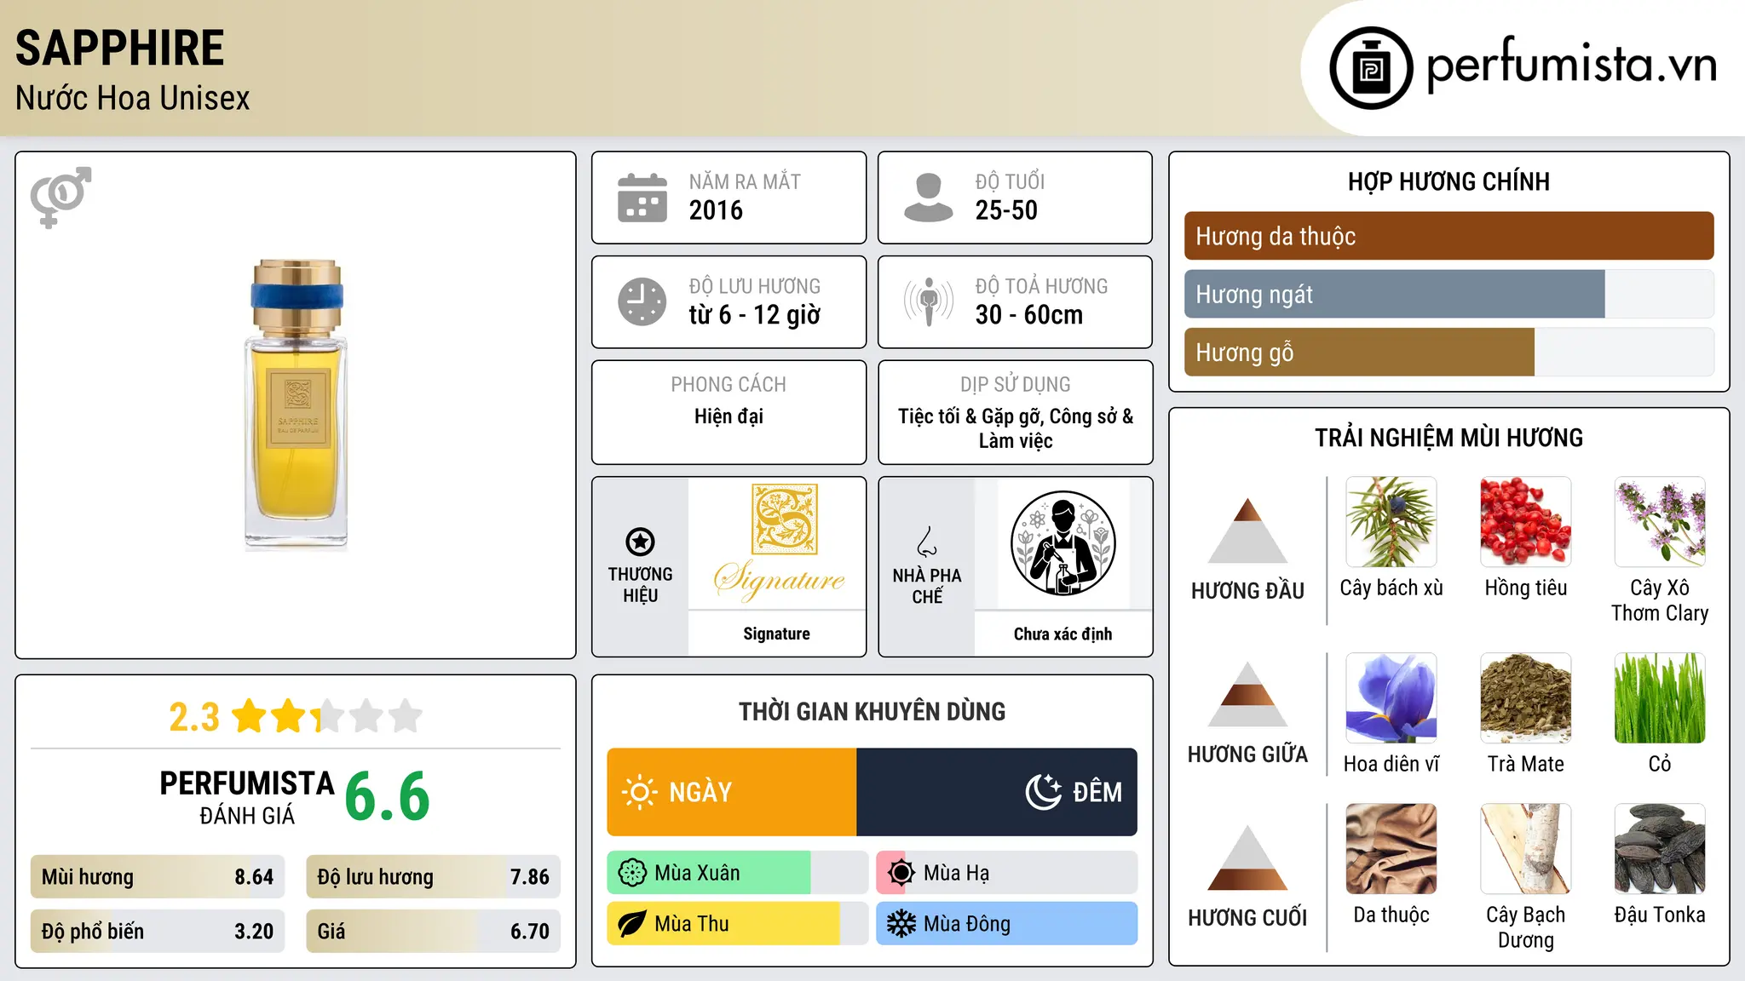The image size is (1745, 981).
Task: Click the clock icon beside Độ lưu hương
Action: pos(642,301)
